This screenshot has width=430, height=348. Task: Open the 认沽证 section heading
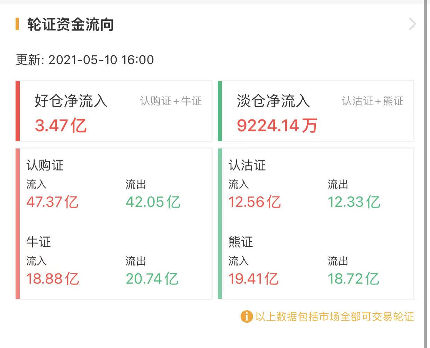(247, 165)
